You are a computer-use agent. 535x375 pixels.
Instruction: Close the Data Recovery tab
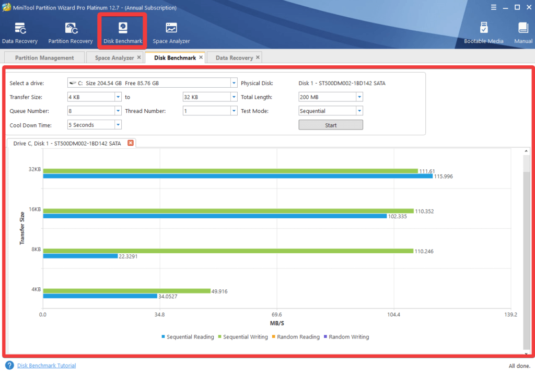point(258,57)
